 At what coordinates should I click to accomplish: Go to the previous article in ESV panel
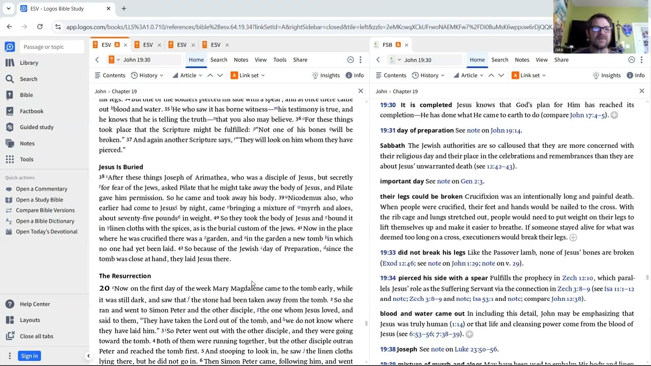[210, 75]
